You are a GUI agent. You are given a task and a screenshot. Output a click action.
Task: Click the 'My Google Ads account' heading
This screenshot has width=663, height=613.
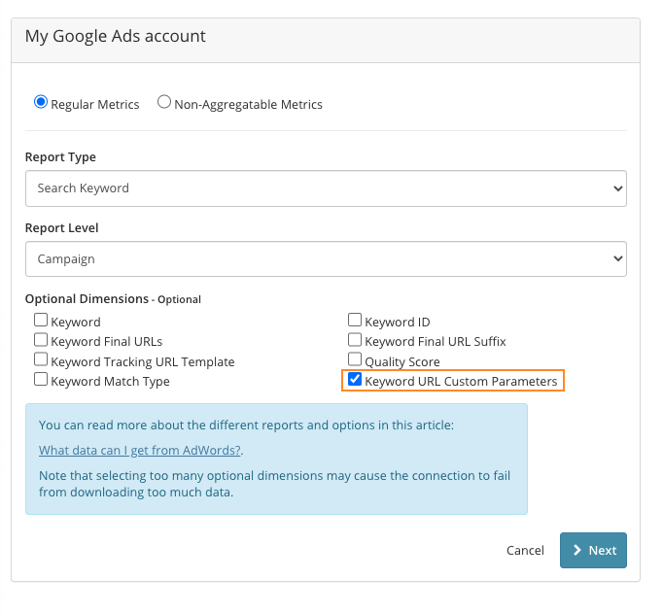(x=115, y=36)
